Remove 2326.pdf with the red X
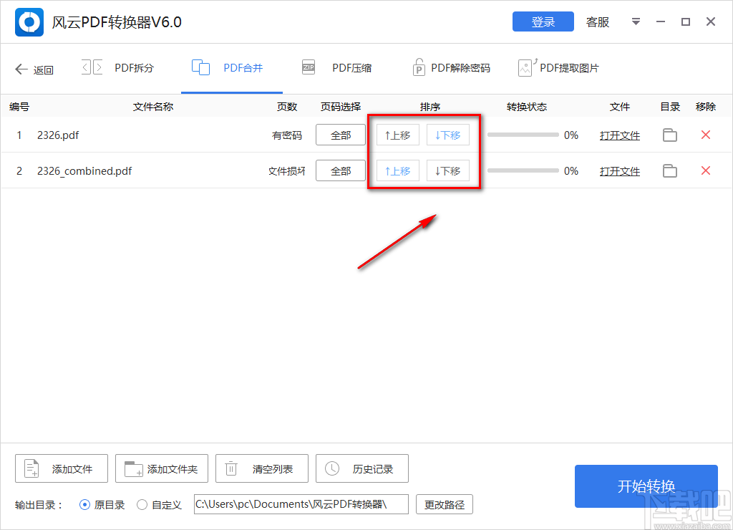Image resolution: width=733 pixels, height=530 pixels. [x=706, y=135]
